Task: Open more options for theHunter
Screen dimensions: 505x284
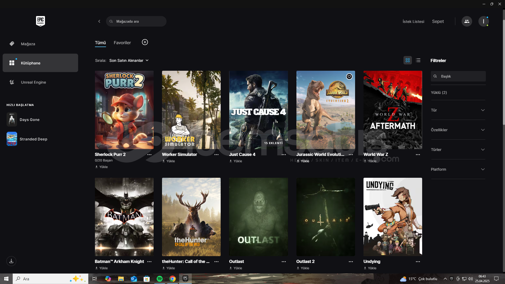Action: [x=216, y=262]
